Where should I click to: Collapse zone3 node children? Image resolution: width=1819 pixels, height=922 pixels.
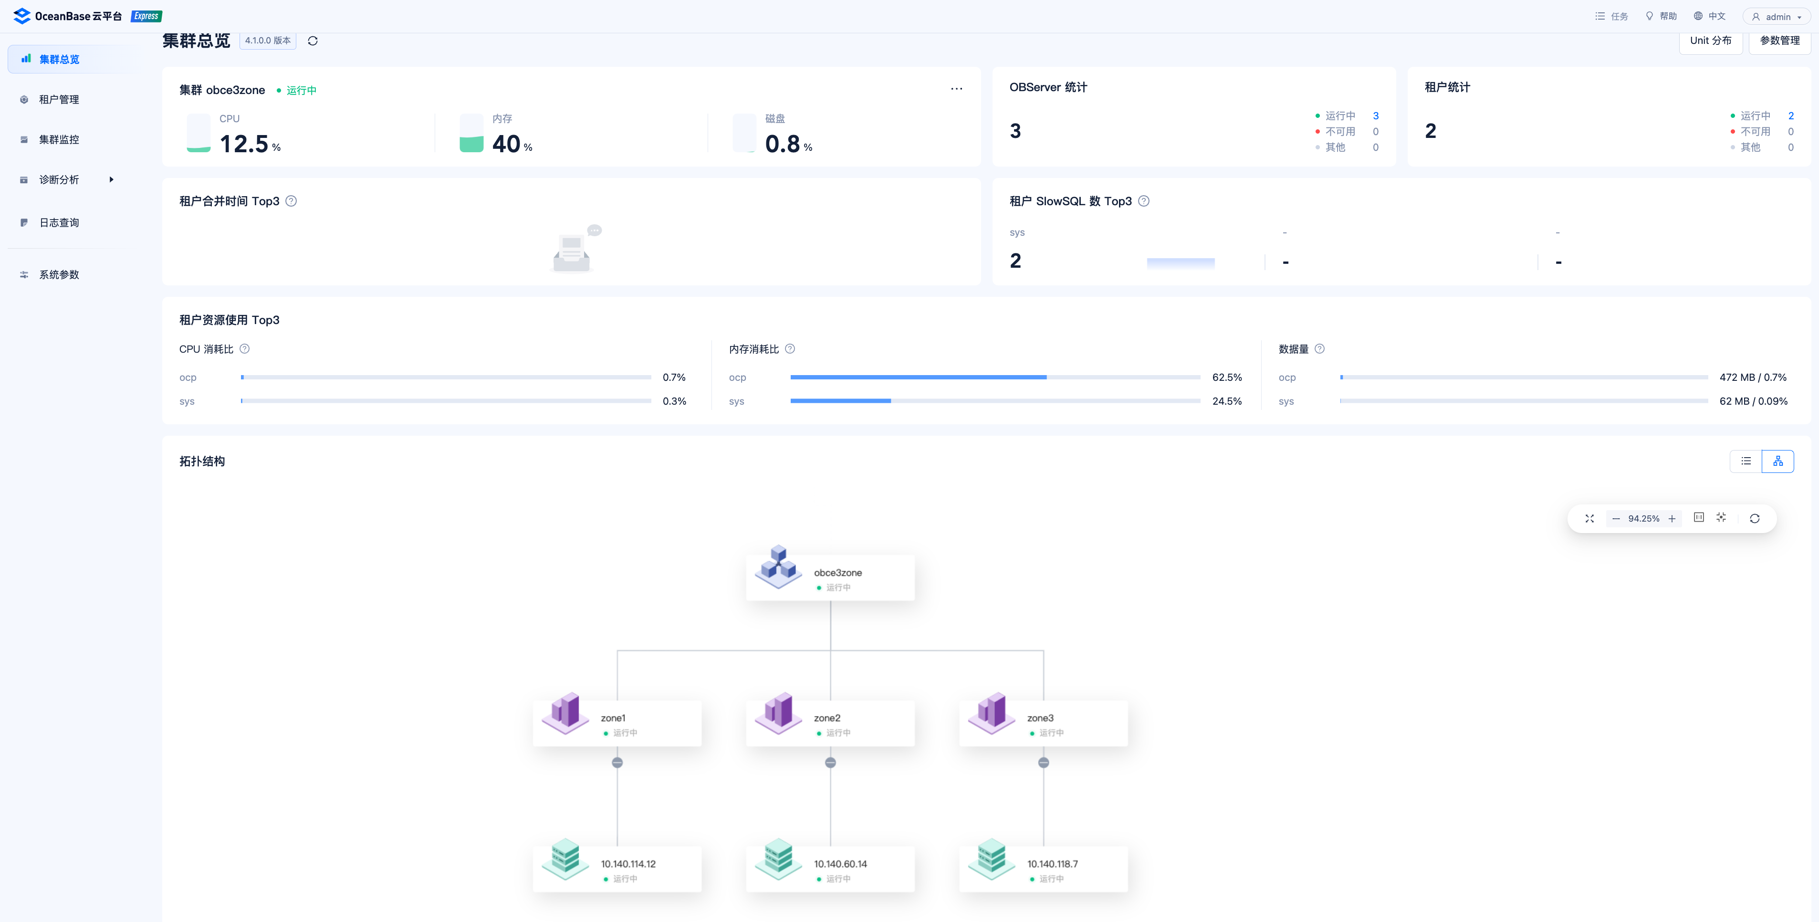(1044, 763)
